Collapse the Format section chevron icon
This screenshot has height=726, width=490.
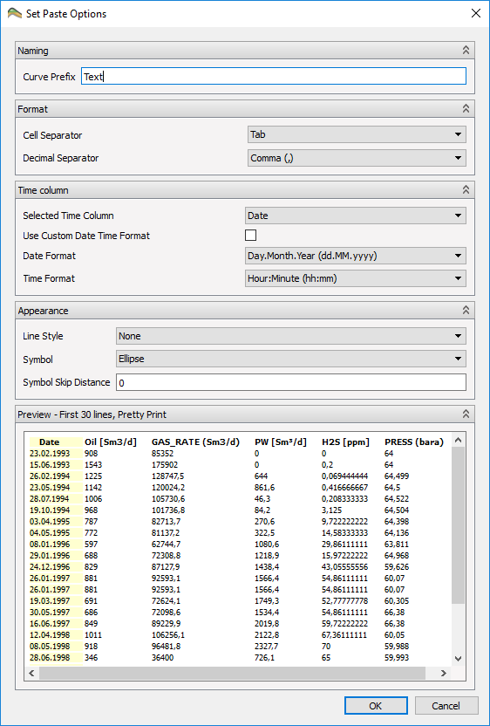pyautogui.click(x=466, y=108)
